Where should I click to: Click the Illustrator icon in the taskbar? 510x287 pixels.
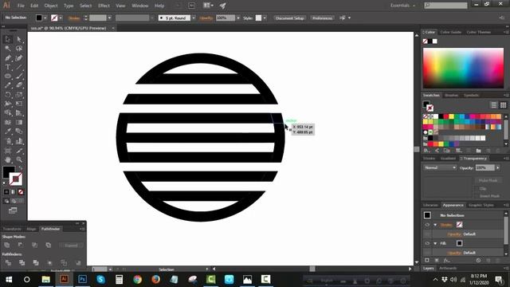click(x=64, y=279)
